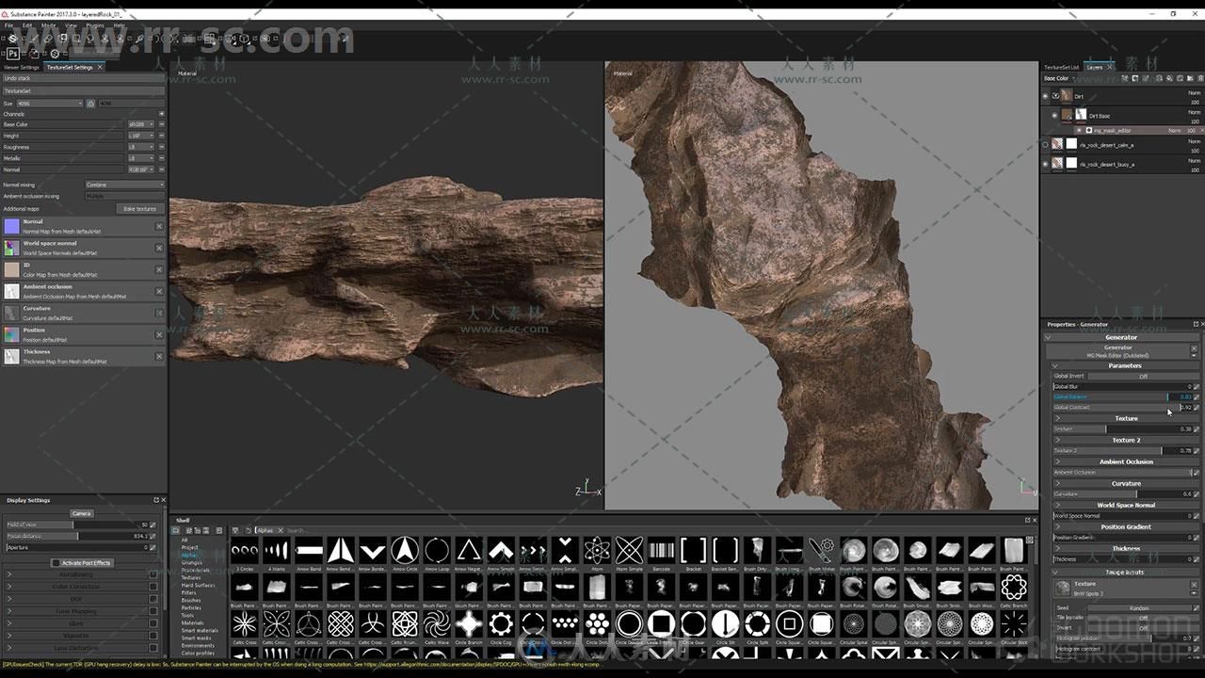1205x678 pixels.
Task: Remove the Base Color channel
Action: pos(161,124)
